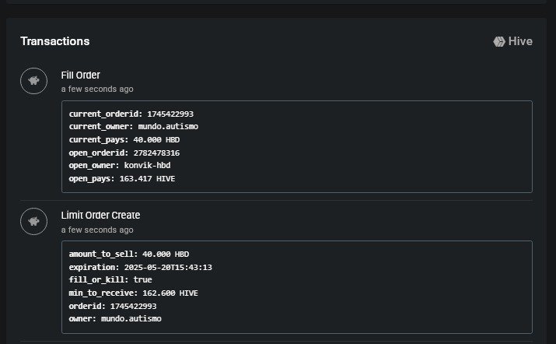Image resolution: width=556 pixels, height=344 pixels.
Task: Click fill_or_kill true line
Action: pyautogui.click(x=110, y=279)
